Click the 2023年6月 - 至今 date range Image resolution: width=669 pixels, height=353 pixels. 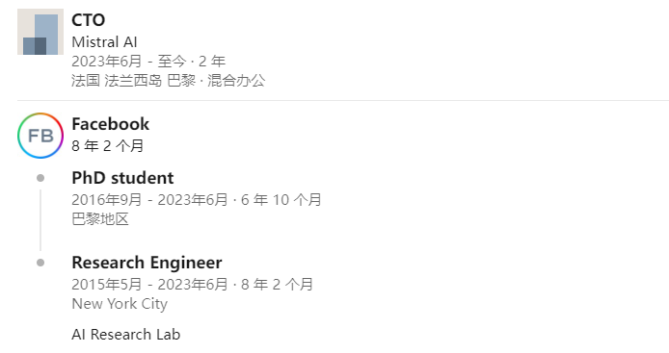click(129, 62)
